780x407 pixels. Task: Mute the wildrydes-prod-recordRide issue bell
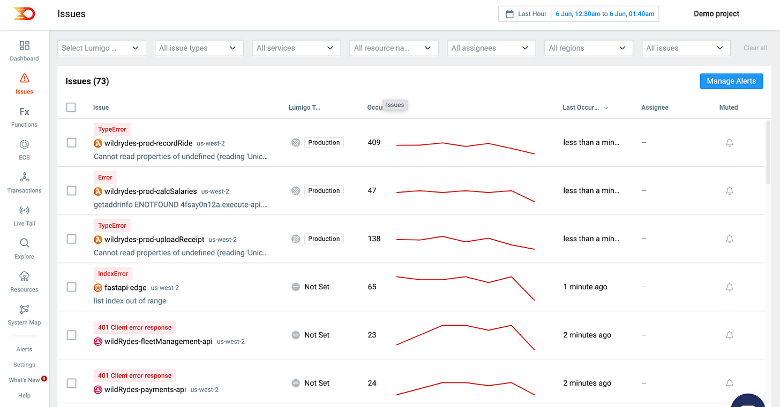point(729,143)
